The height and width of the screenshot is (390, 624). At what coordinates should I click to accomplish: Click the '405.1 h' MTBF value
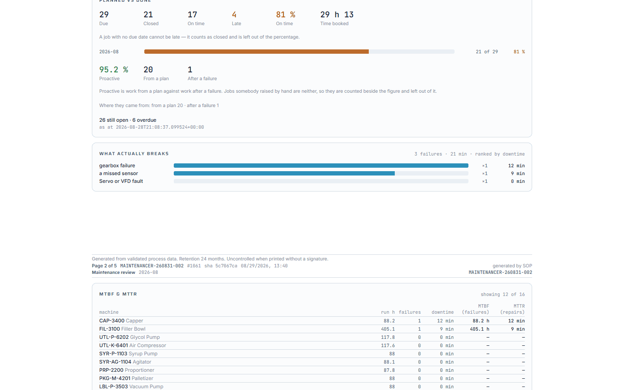point(480,329)
